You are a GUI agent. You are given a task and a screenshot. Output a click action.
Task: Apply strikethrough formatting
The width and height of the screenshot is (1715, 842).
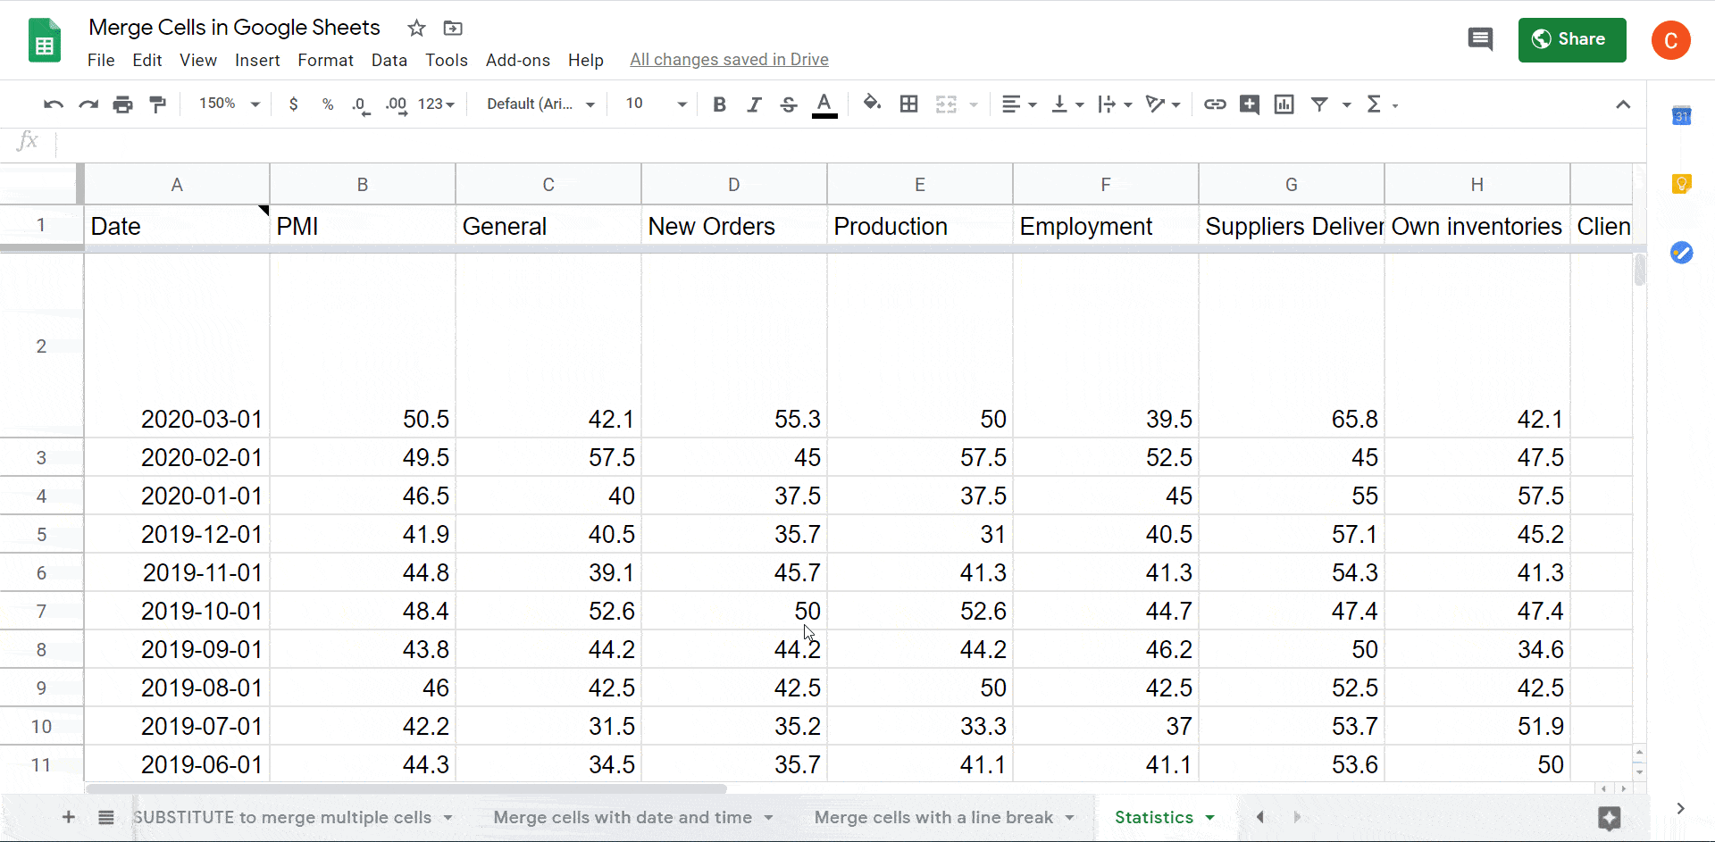(x=789, y=104)
